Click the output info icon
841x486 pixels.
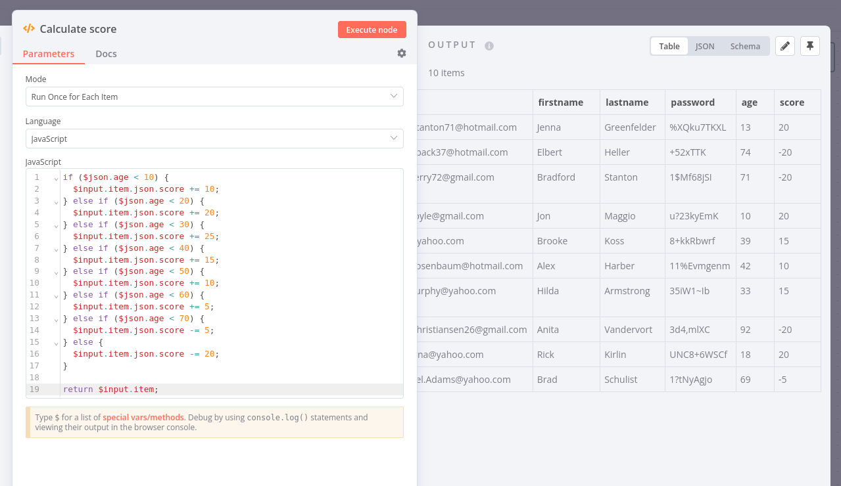tap(489, 46)
